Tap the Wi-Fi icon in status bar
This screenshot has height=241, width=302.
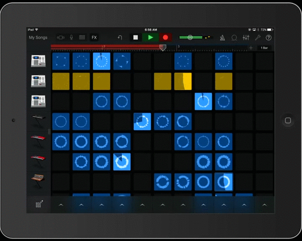point(37,29)
